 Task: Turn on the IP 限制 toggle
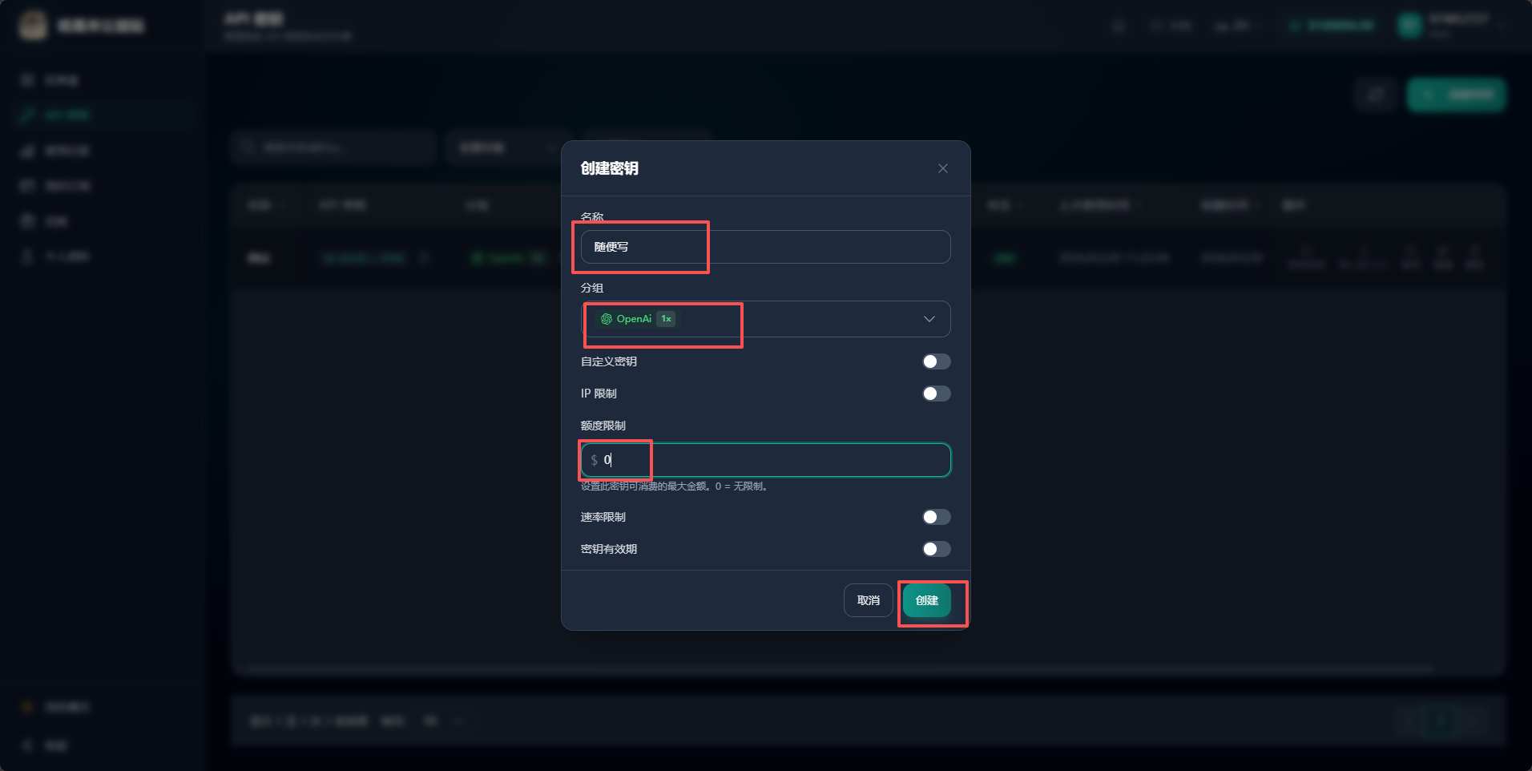936,394
